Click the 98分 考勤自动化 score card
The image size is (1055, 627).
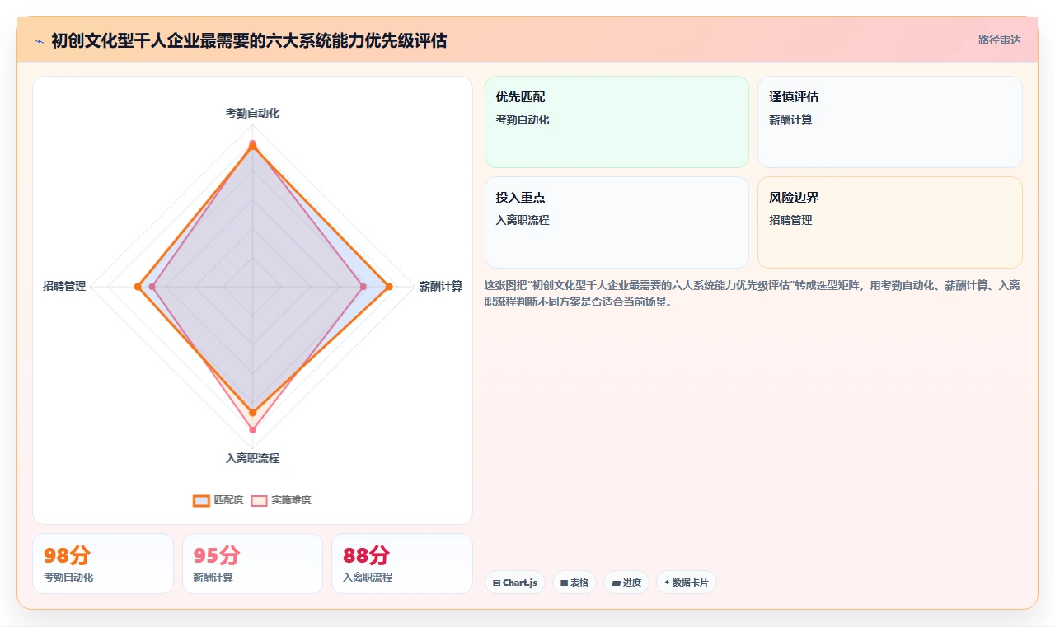pos(103,564)
